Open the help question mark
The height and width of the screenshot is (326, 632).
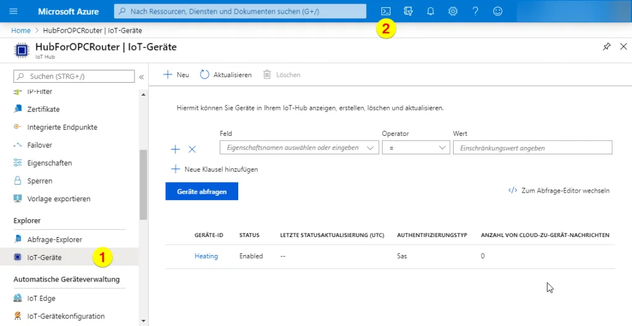click(475, 11)
